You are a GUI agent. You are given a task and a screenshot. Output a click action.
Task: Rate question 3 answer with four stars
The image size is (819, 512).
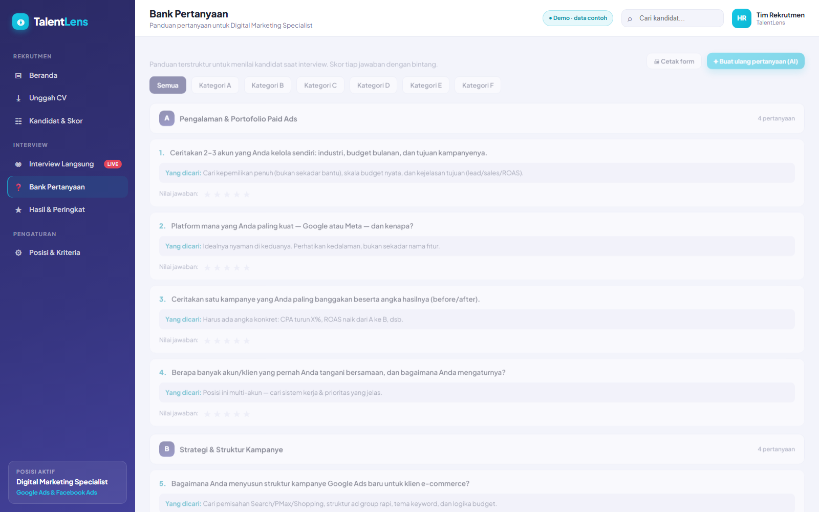236,340
